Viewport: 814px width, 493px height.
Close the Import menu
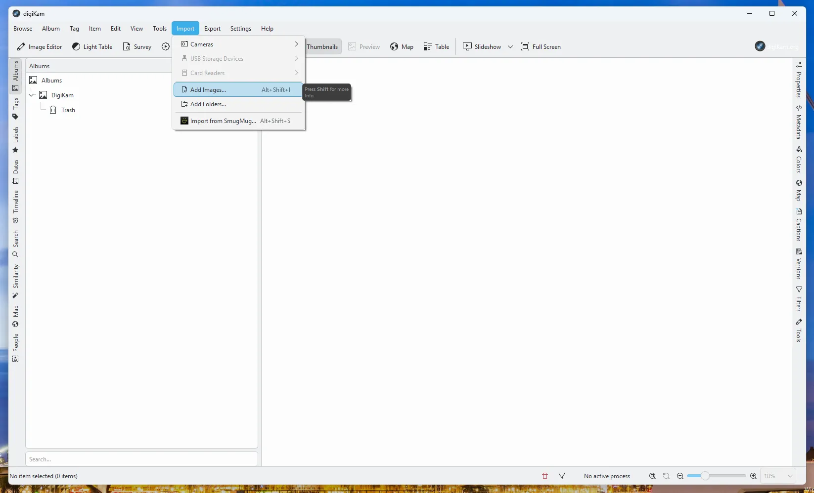coord(185,29)
